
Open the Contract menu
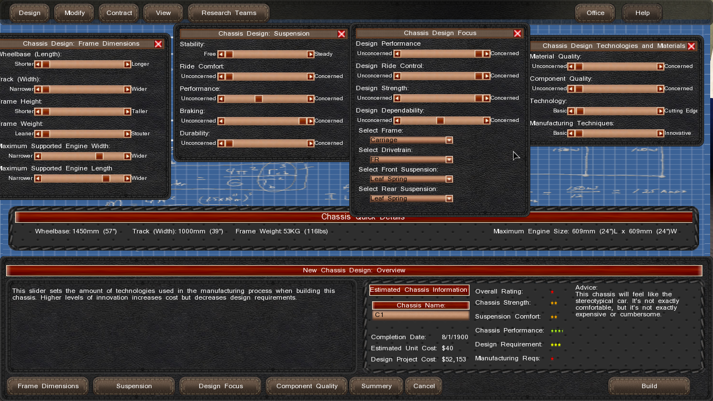click(119, 13)
